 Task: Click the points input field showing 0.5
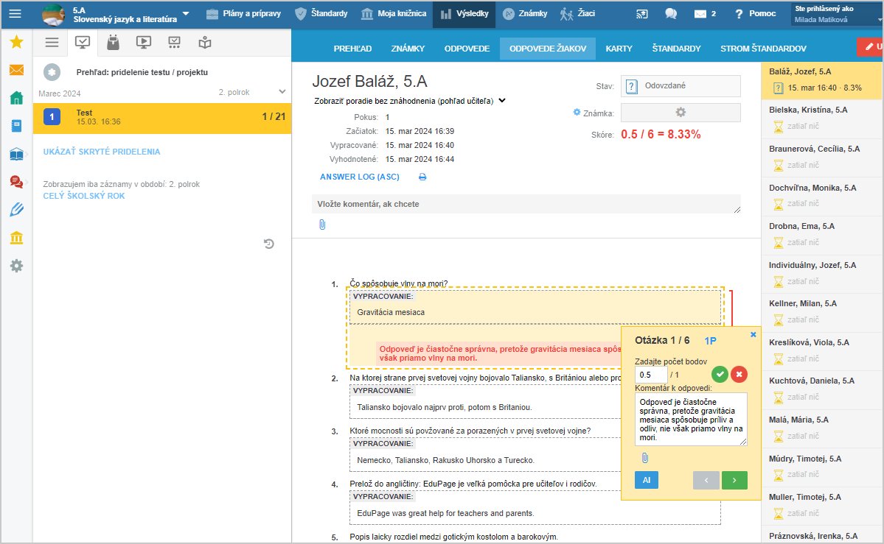(650, 375)
